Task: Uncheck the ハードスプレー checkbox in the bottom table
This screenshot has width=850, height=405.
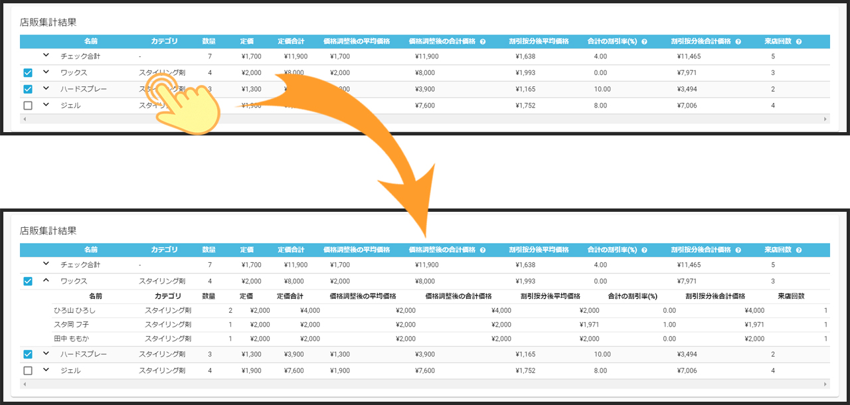Action: tap(28, 355)
